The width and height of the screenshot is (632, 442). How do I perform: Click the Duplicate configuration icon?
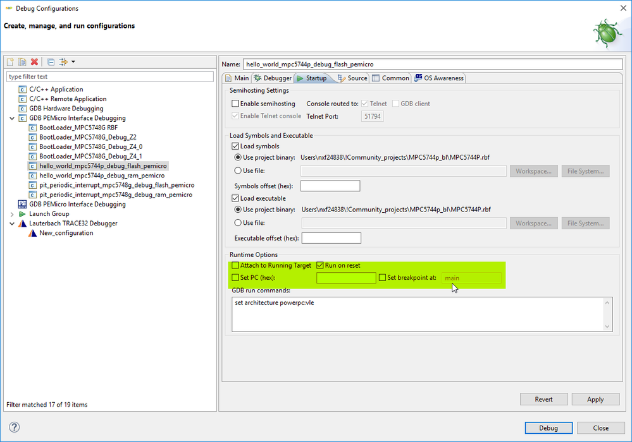point(22,62)
